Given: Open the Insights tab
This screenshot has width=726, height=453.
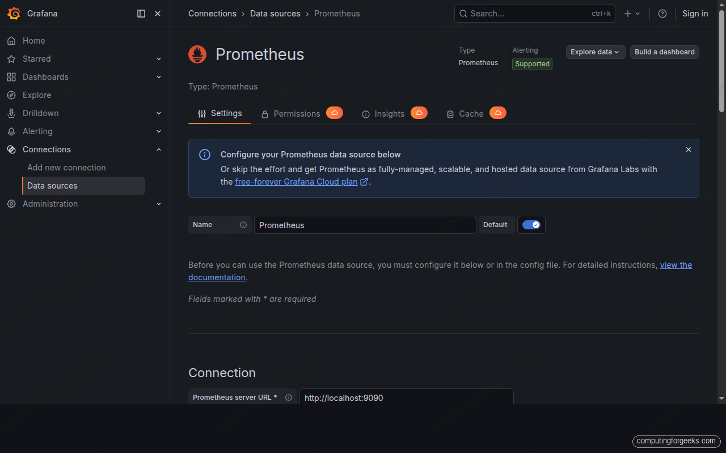Looking at the screenshot, I should pyautogui.click(x=390, y=113).
